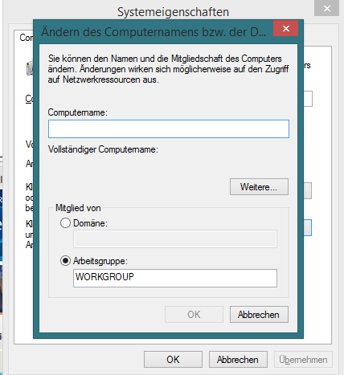
Task: Click the Systemeigenschaften window title
Action: coord(173,12)
